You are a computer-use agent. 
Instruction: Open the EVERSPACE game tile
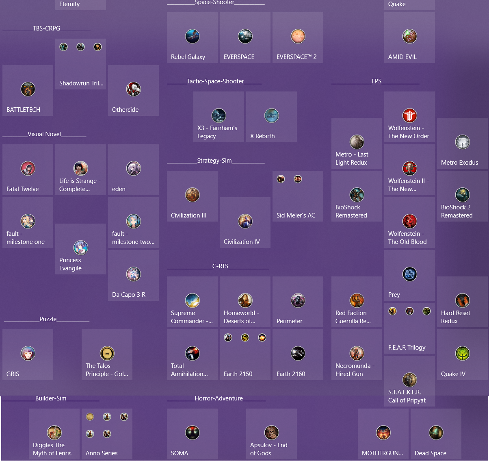coord(245,37)
